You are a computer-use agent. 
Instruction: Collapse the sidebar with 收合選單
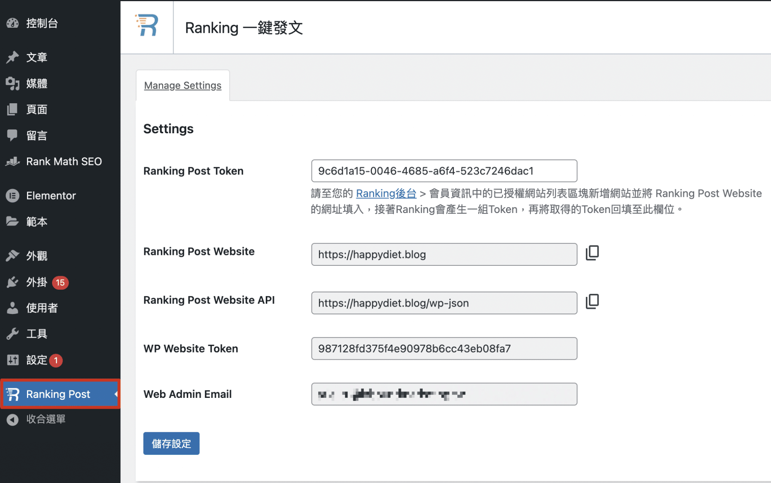[46, 419]
